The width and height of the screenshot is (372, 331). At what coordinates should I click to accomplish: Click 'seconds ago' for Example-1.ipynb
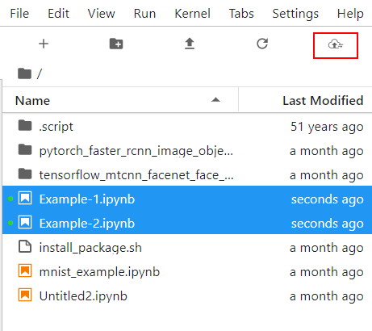click(x=328, y=199)
